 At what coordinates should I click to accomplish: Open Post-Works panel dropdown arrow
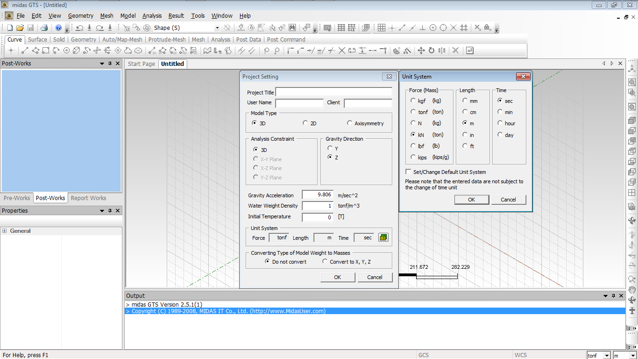[x=102, y=64]
